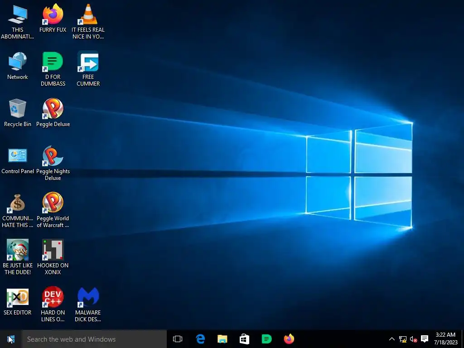
Task: Open Task View from the taskbar
Action: pyautogui.click(x=178, y=339)
